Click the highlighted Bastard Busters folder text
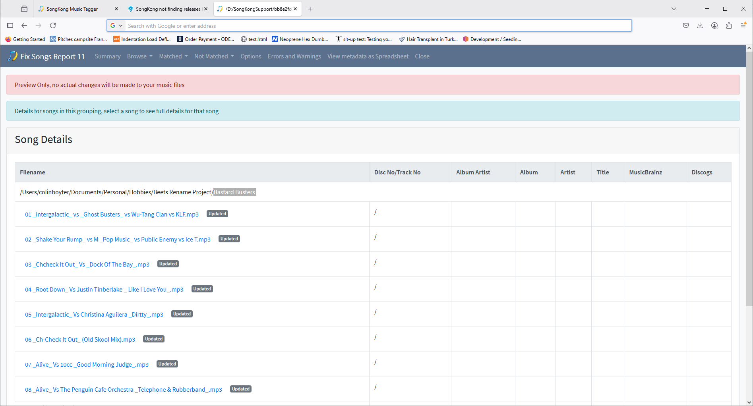The image size is (753, 406). point(234,192)
